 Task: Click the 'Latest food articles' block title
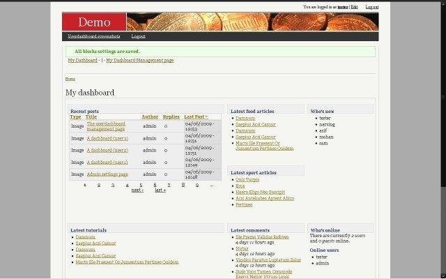coord(252,112)
